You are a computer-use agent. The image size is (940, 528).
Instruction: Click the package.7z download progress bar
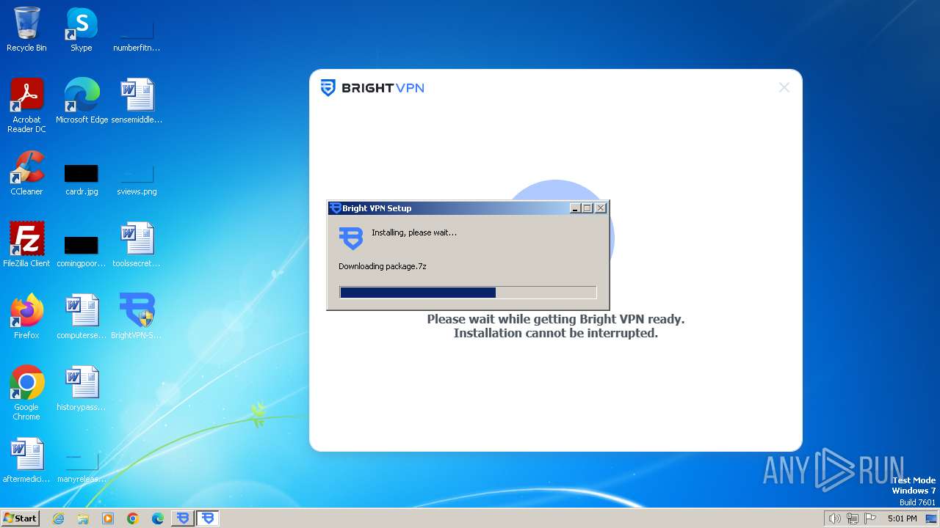pyautogui.click(x=468, y=293)
